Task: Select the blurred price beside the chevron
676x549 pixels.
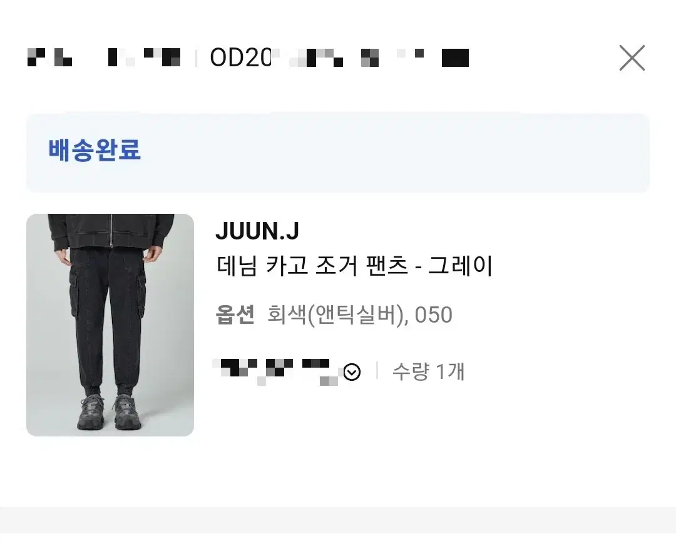Action: coord(276,372)
